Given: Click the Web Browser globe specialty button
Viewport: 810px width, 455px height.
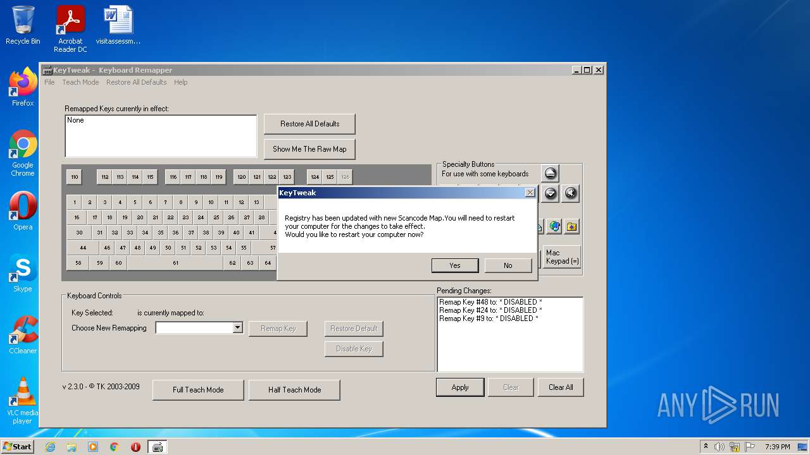Looking at the screenshot, I should click(x=555, y=226).
